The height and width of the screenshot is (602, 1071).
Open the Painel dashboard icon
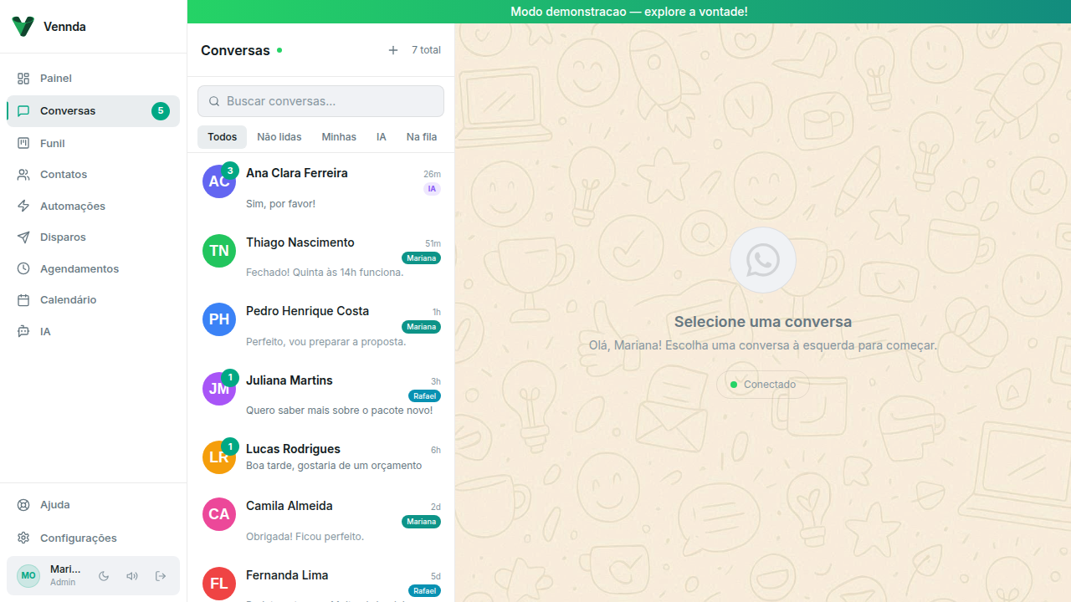(55, 78)
